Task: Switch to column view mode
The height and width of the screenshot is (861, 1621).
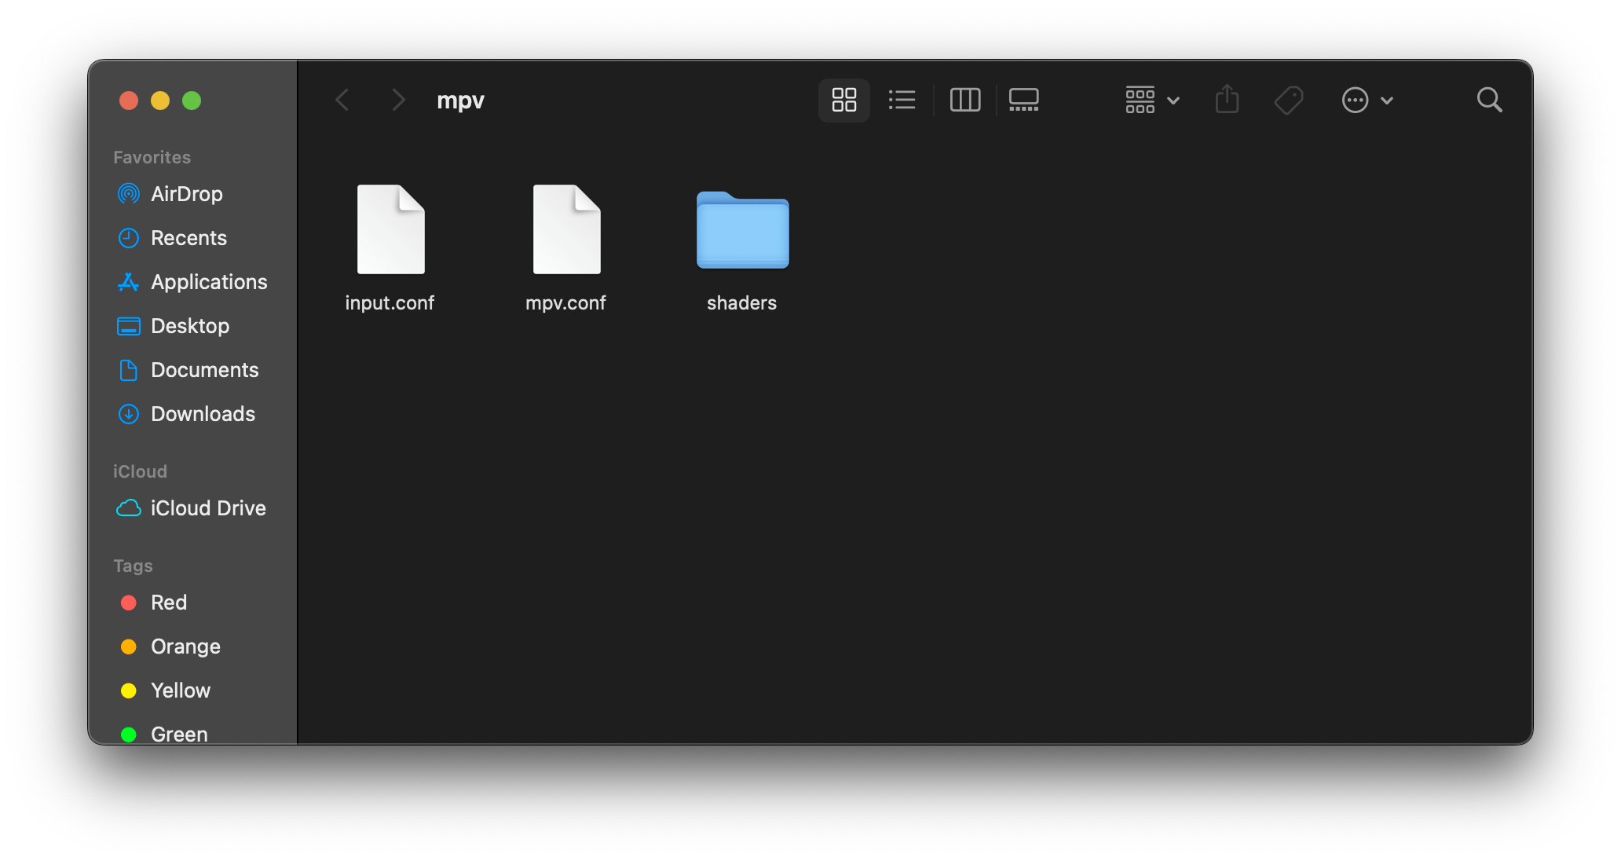Action: [964, 100]
